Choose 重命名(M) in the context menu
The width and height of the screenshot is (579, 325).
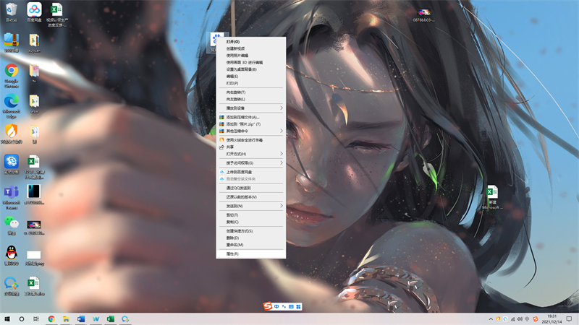[250, 245]
